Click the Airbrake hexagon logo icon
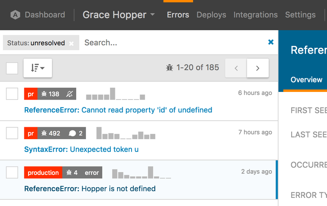The image size is (327, 206). (x=15, y=15)
